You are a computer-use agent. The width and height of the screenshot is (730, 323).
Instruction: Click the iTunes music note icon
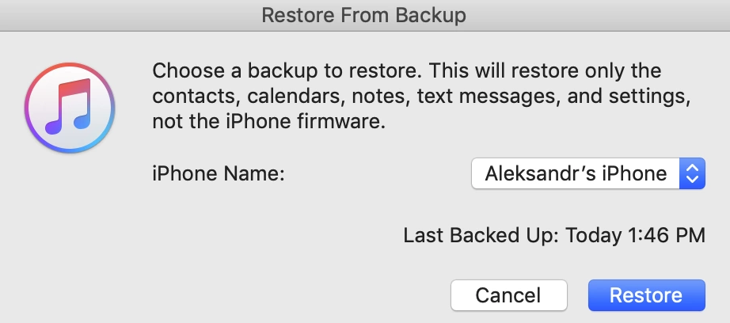(x=70, y=108)
